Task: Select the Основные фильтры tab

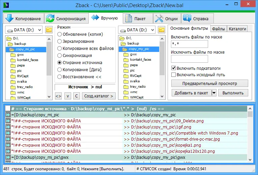Action: (x=189, y=28)
